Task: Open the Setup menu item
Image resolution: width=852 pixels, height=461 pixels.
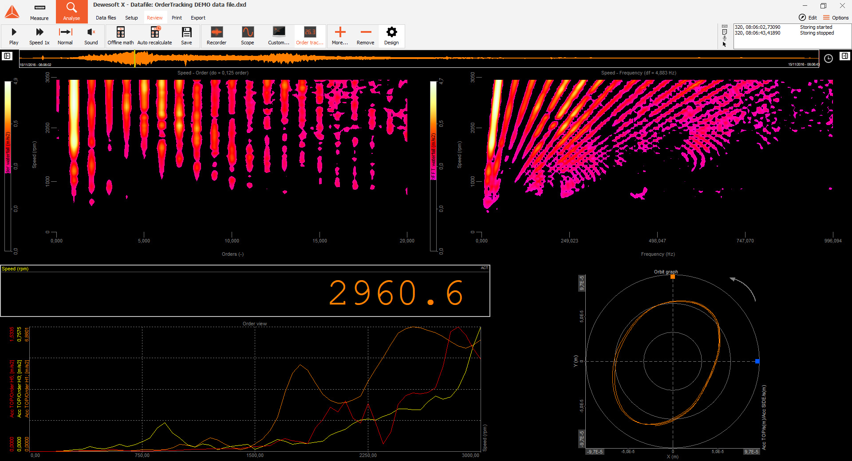Action: pos(131,18)
